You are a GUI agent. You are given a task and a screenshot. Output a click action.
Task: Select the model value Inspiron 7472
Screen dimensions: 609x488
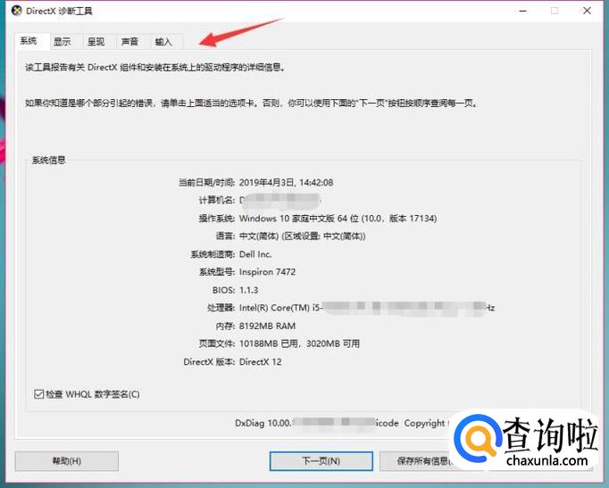(x=267, y=272)
